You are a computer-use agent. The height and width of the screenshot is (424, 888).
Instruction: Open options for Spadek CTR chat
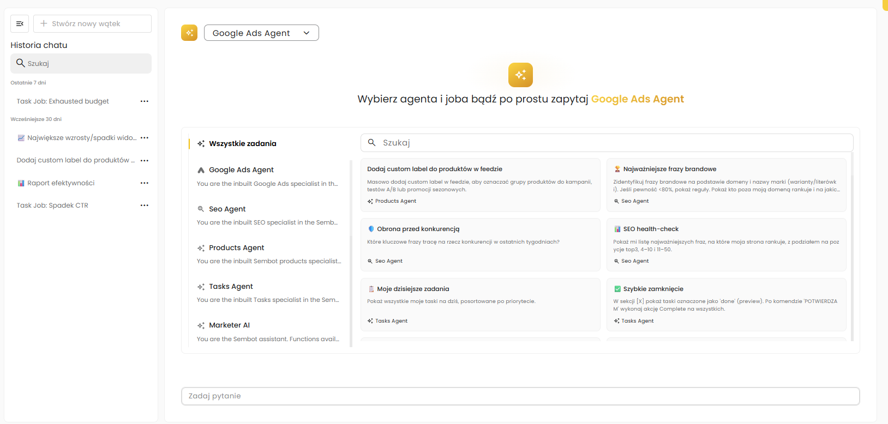point(144,205)
